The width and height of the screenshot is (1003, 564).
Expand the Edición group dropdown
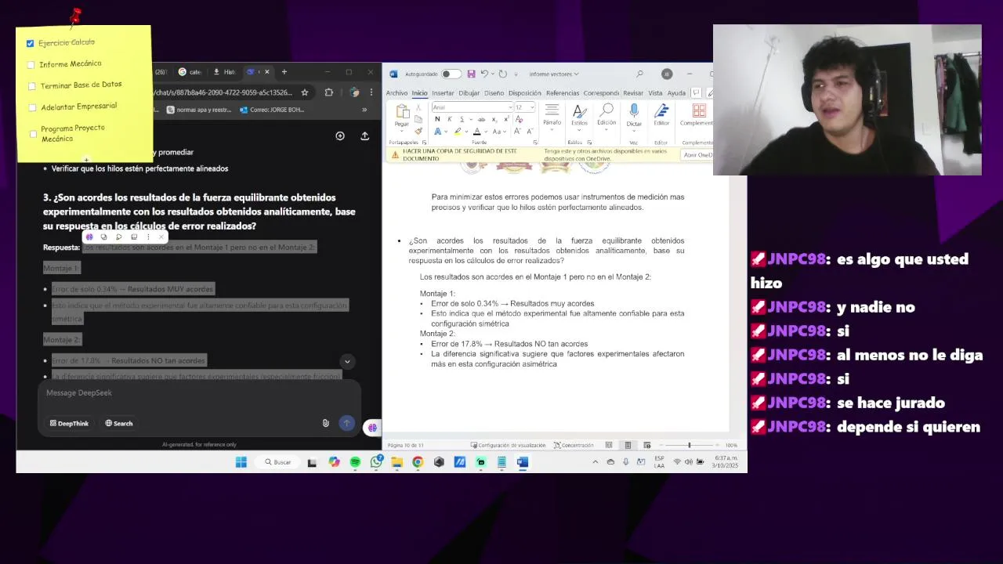click(607, 130)
